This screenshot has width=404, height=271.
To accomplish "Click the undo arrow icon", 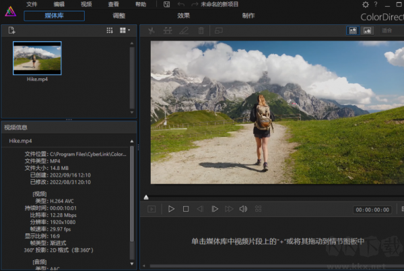I will pyautogui.click(x=180, y=4).
